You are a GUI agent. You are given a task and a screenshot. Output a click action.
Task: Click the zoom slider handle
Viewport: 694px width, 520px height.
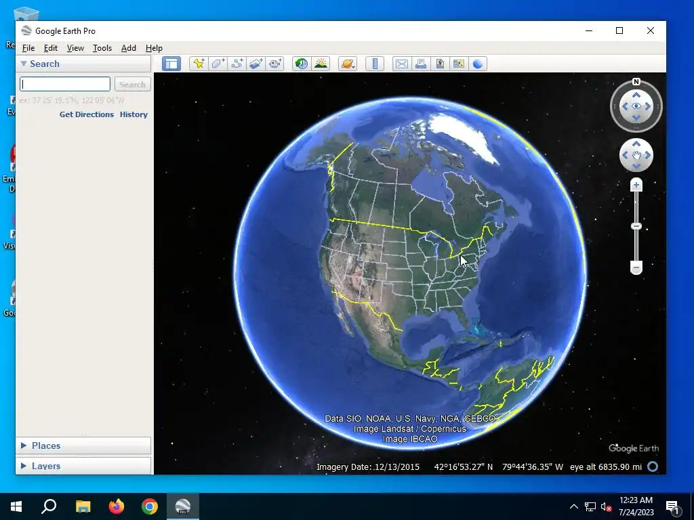(636, 226)
